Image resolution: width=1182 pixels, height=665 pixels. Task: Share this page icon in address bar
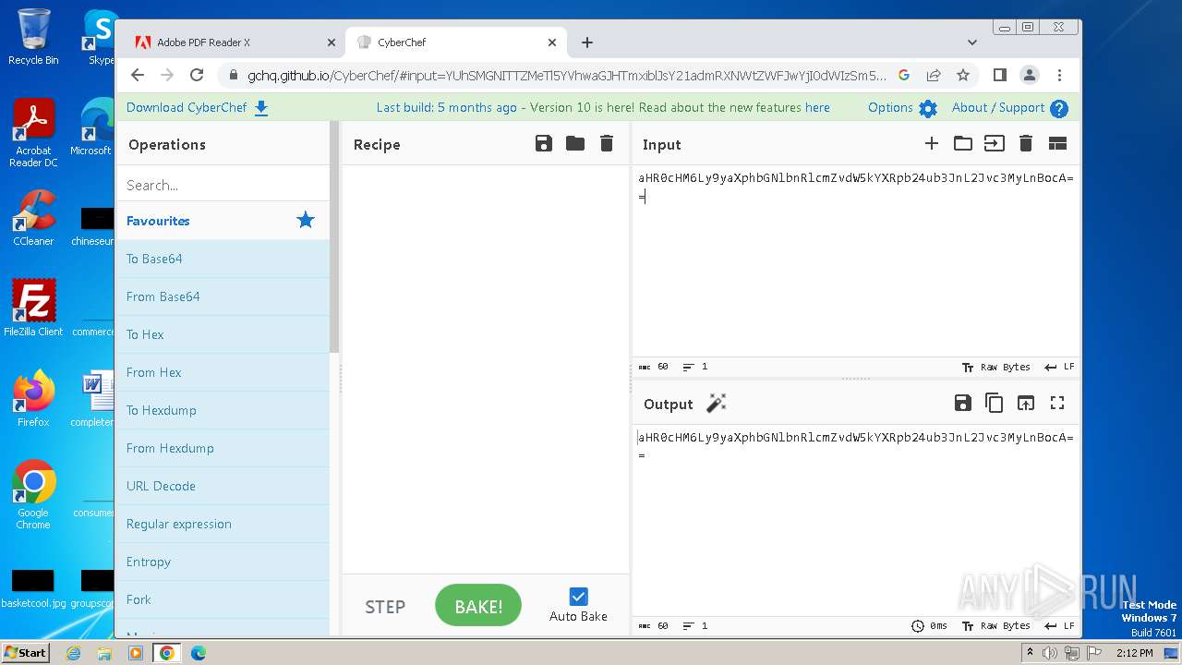pos(934,75)
